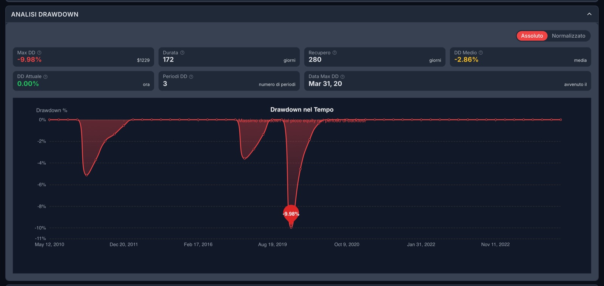Click help icon next to Recupero
Viewport: 604px width, 286px height.
(334, 53)
